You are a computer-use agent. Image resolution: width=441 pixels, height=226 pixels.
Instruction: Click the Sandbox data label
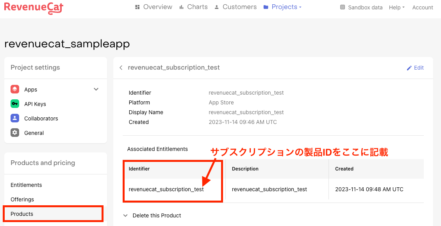point(365,7)
